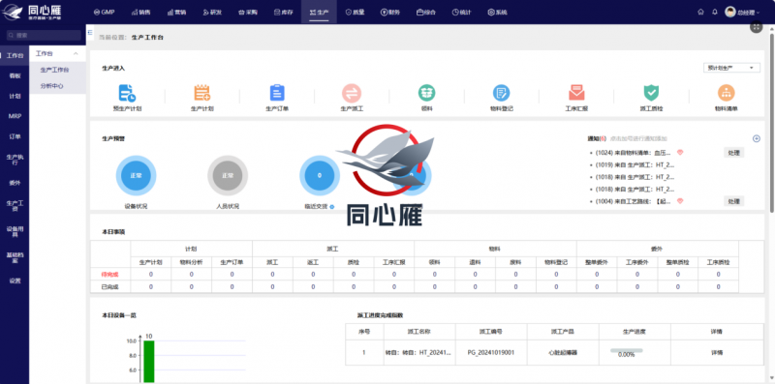
Task: Open the 生产派工 swap-arrows icon
Action: pos(352,93)
